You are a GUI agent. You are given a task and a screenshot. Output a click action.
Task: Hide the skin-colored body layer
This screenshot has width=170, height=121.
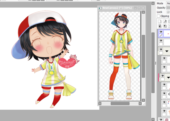[164, 111]
